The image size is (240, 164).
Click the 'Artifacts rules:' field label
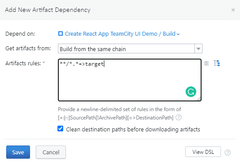(x=23, y=63)
